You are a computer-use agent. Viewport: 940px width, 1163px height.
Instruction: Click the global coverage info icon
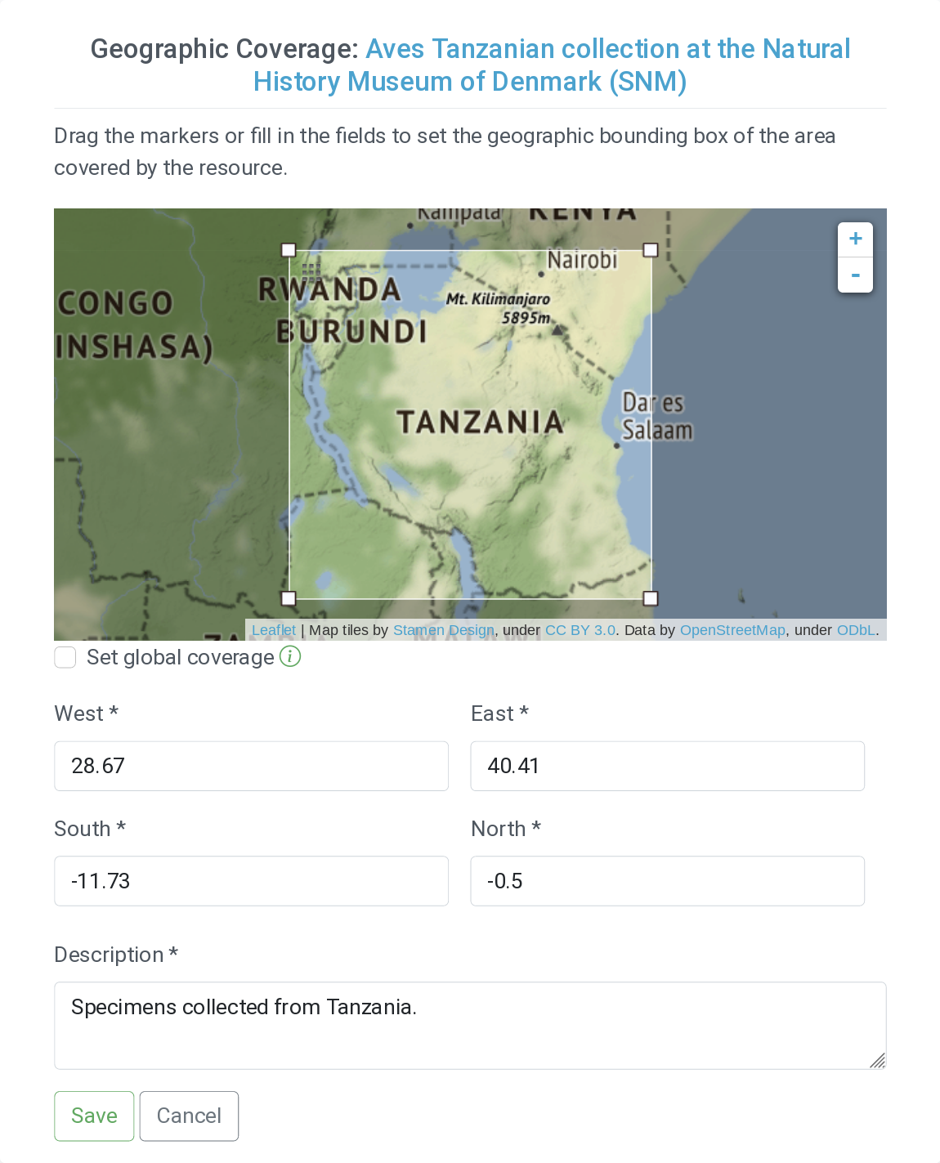[x=290, y=656]
